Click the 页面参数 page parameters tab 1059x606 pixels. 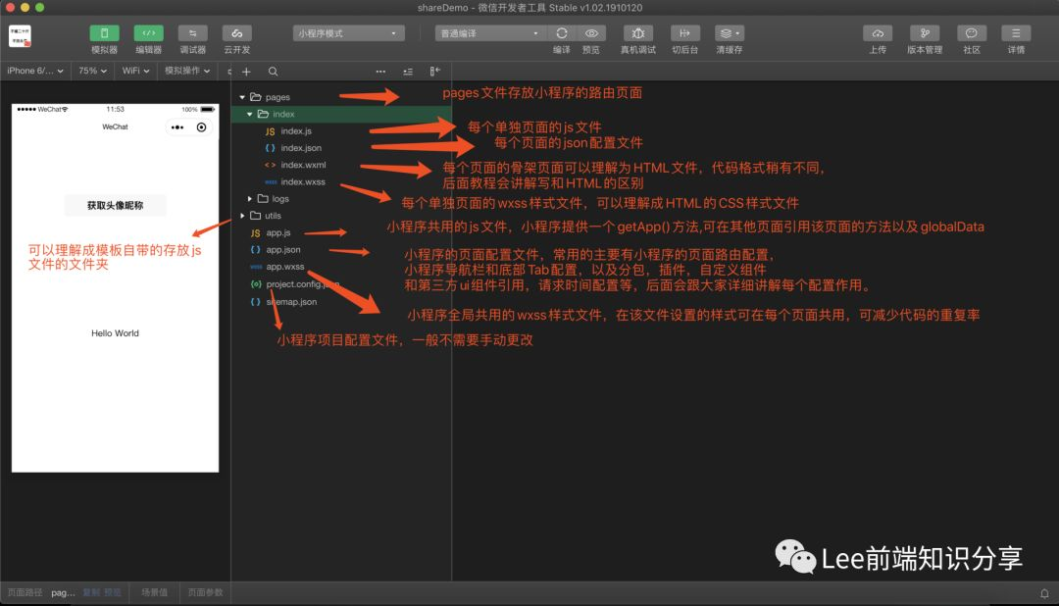coord(205,592)
